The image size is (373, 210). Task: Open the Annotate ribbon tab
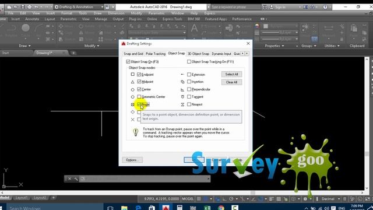(x=32, y=19)
